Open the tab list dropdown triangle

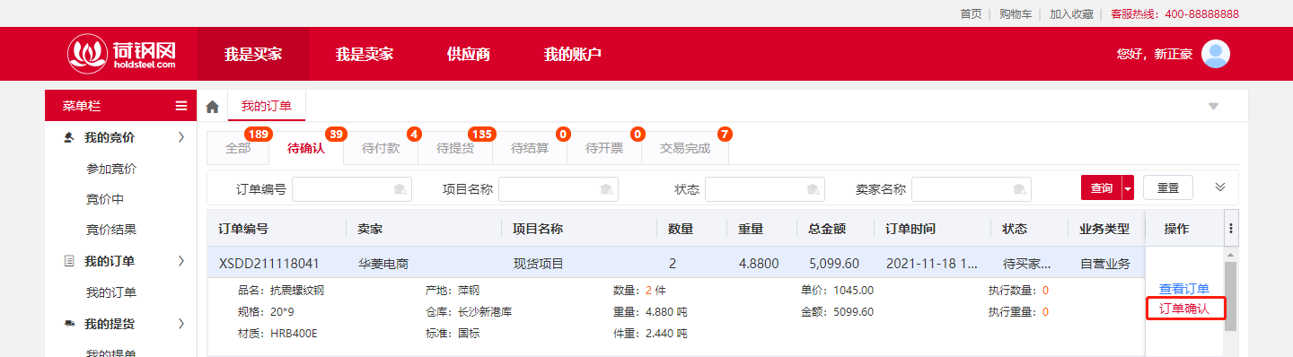(1213, 106)
